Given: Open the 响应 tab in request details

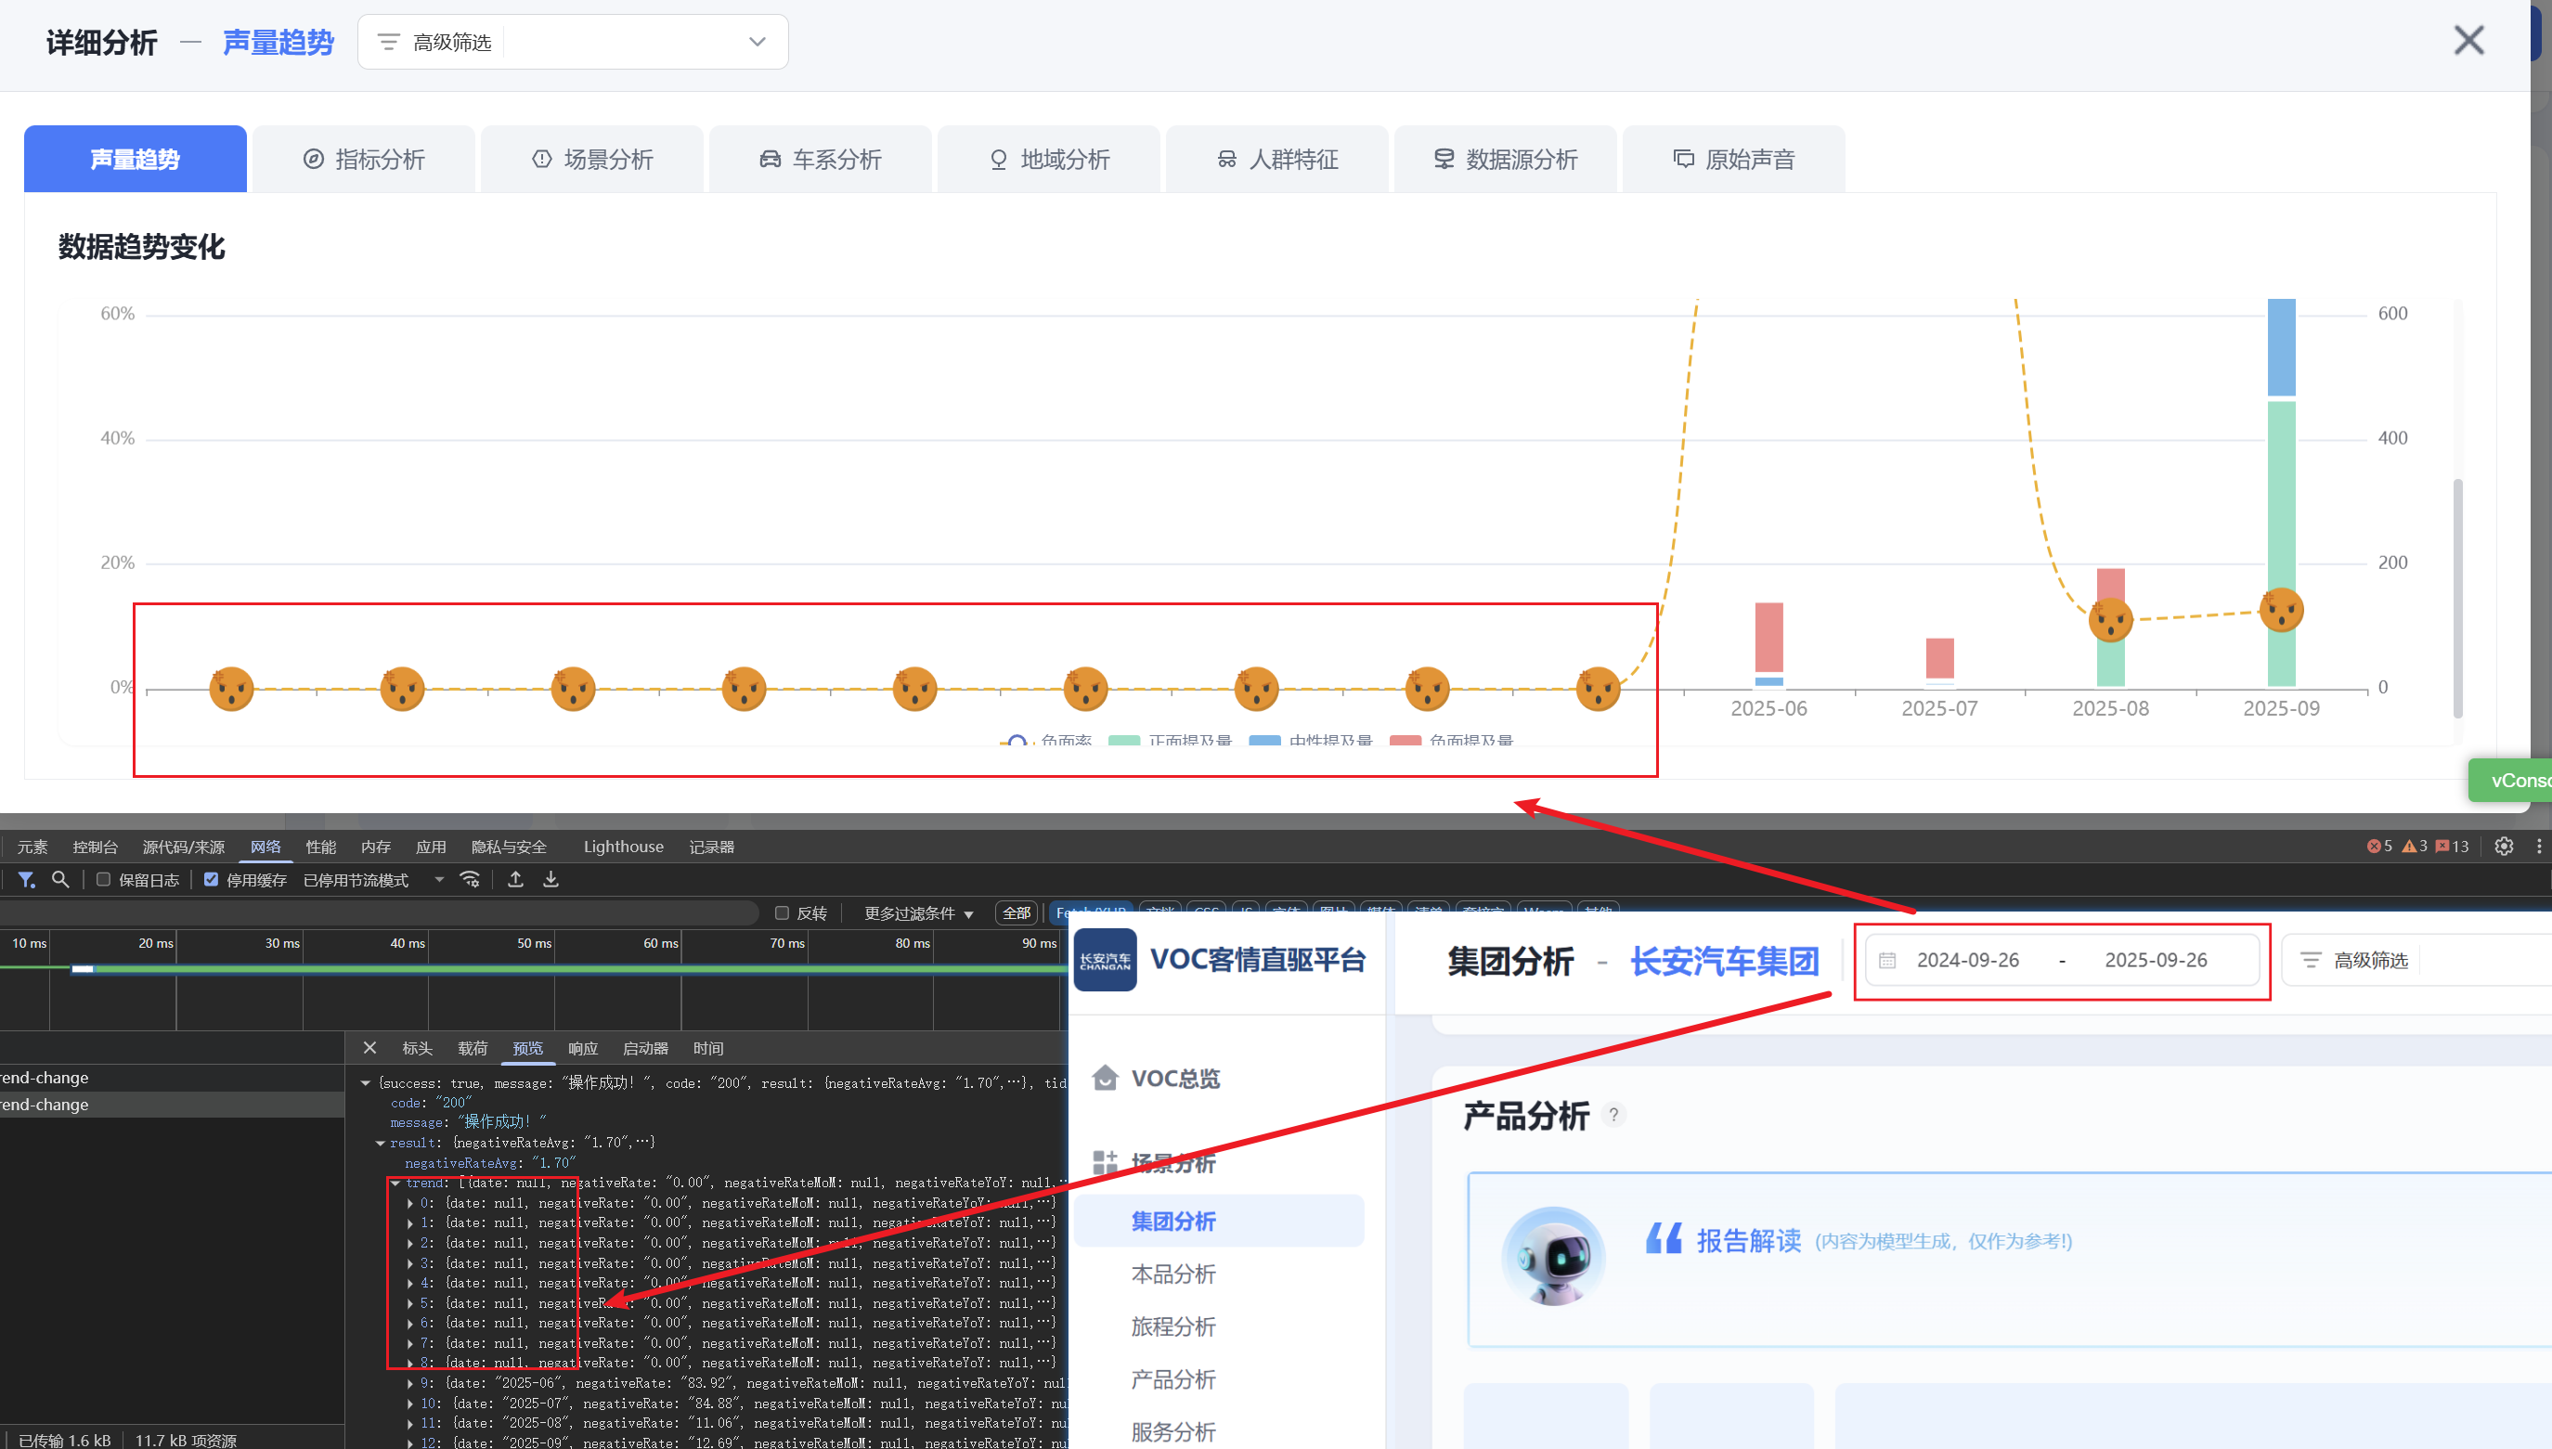Looking at the screenshot, I should (x=582, y=1048).
